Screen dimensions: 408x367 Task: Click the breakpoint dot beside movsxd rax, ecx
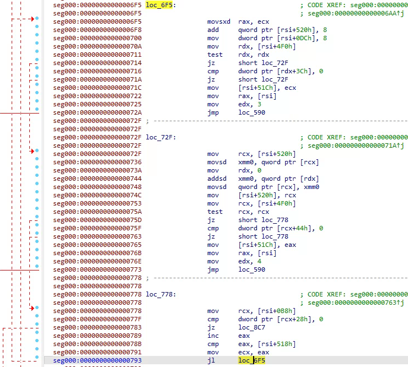click(x=37, y=21)
